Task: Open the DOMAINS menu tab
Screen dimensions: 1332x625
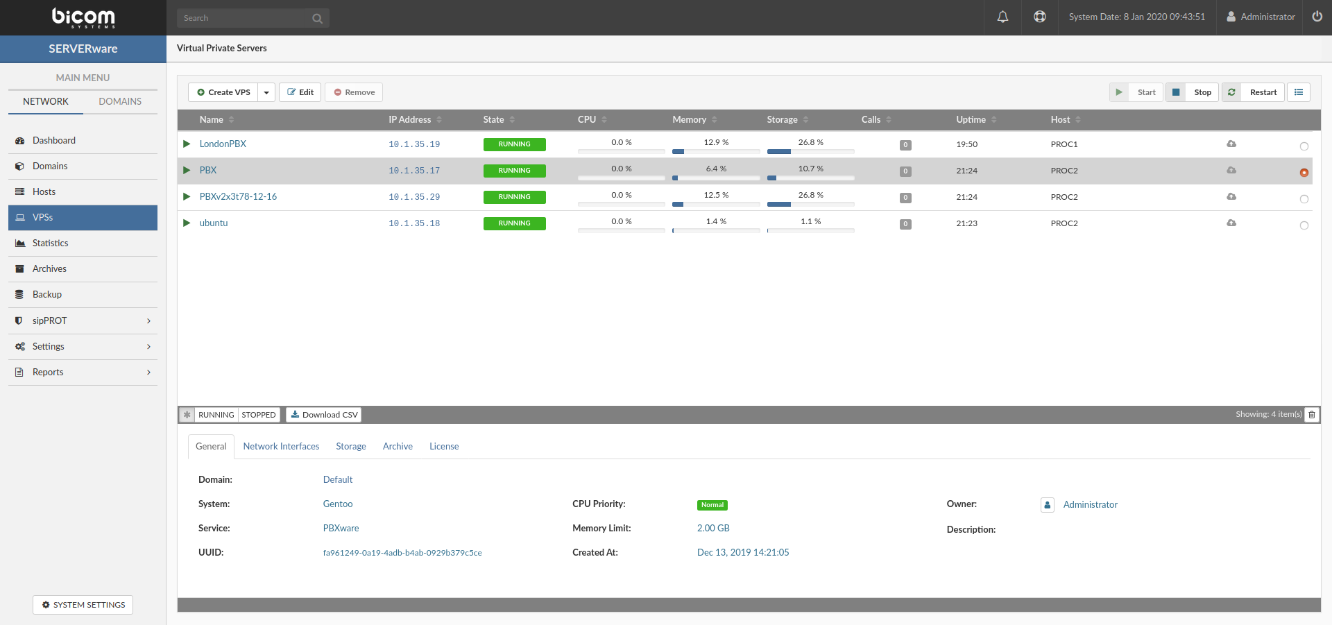Action: [x=120, y=101]
